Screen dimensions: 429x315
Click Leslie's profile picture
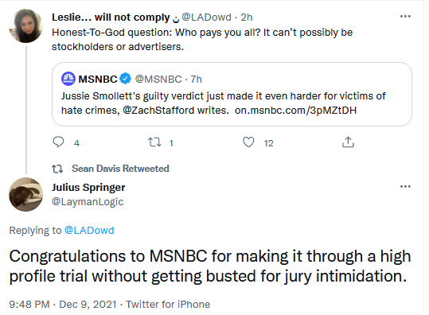point(26,25)
